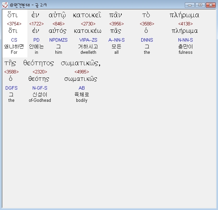Click the parsing code CS
The width and height of the screenshot is (218, 210).
click(x=14, y=40)
